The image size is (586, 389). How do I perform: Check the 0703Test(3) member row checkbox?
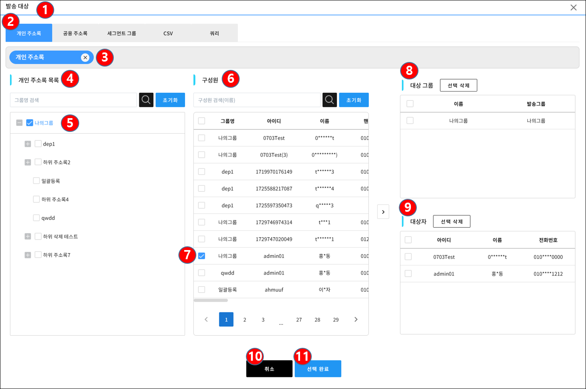202,155
